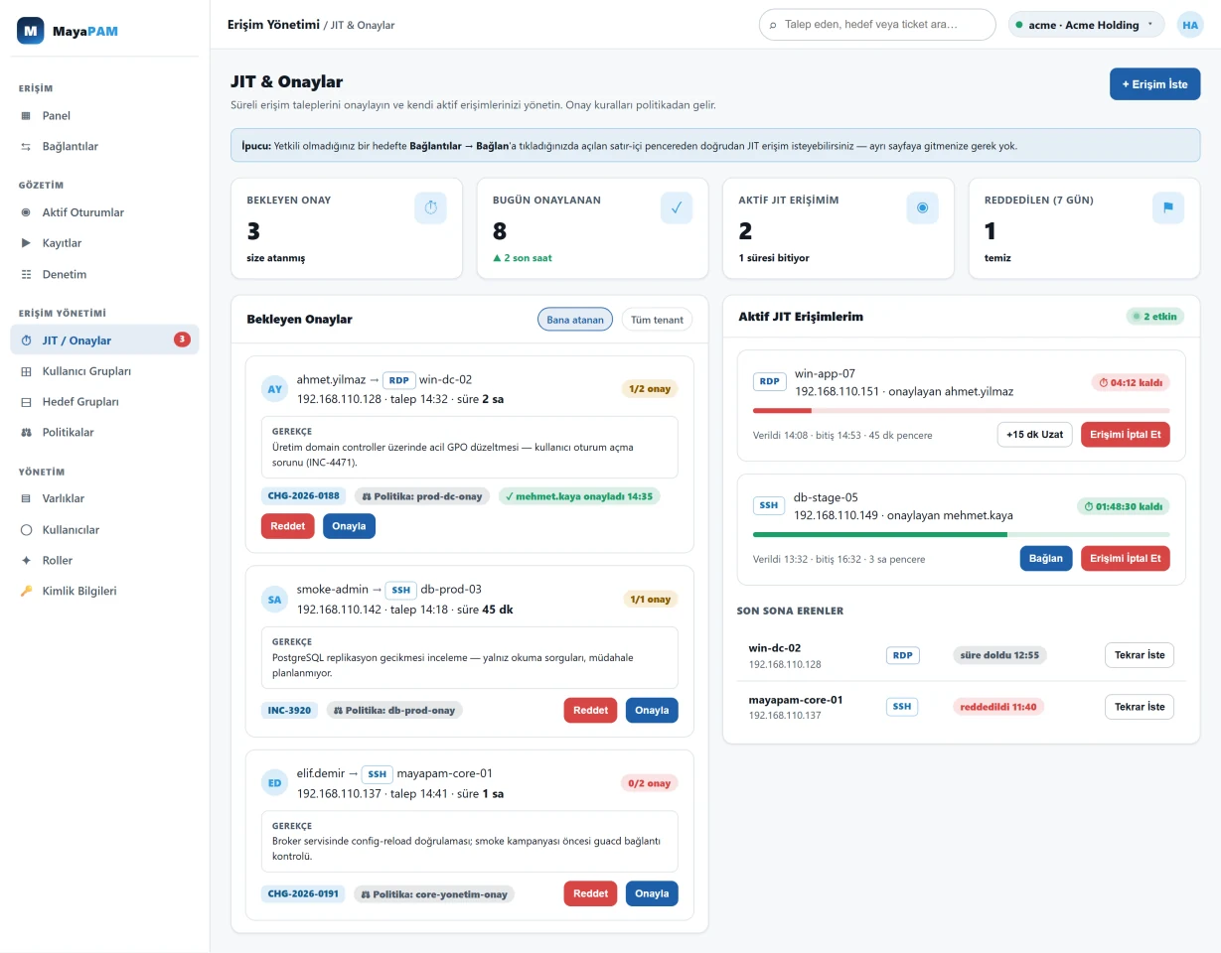Viewport: 1221px width, 953px height.
Task: Request win-dc-02 again with Tekrar İste
Action: pyautogui.click(x=1140, y=655)
